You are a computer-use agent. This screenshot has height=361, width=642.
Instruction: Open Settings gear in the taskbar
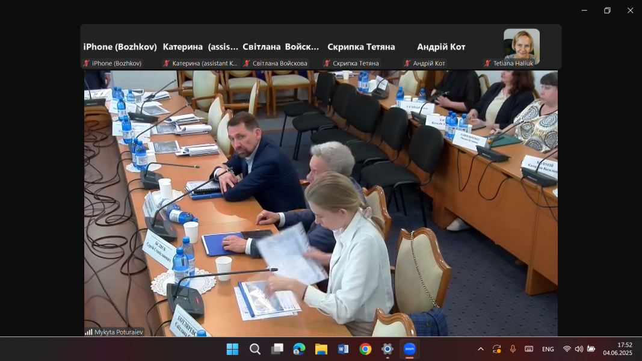pos(387,349)
